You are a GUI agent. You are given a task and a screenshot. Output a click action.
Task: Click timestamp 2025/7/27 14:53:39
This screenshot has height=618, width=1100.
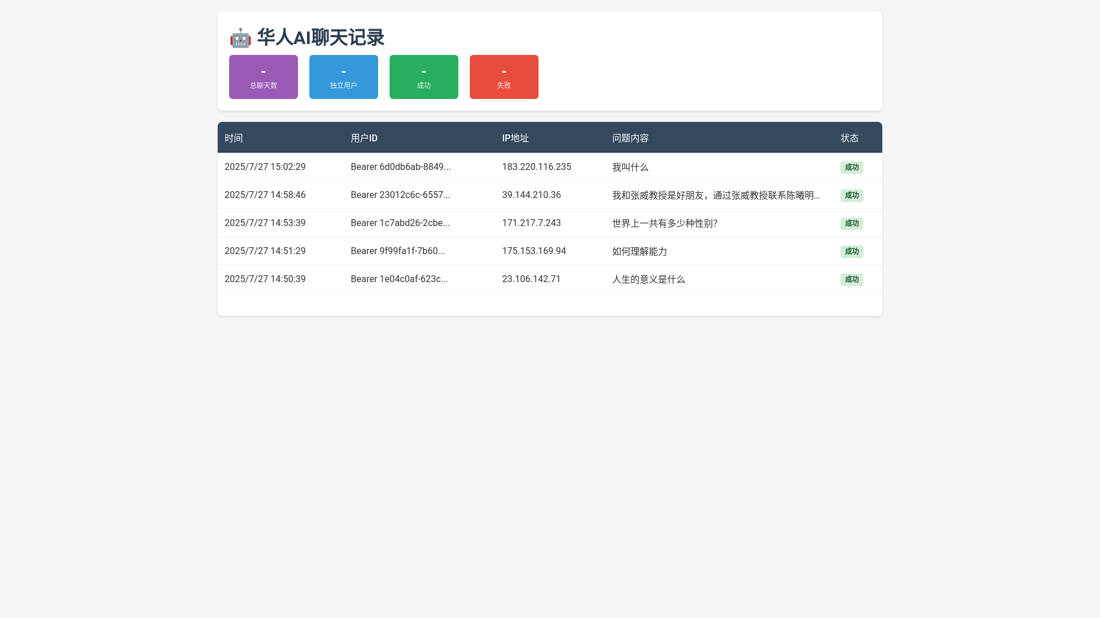click(x=265, y=223)
